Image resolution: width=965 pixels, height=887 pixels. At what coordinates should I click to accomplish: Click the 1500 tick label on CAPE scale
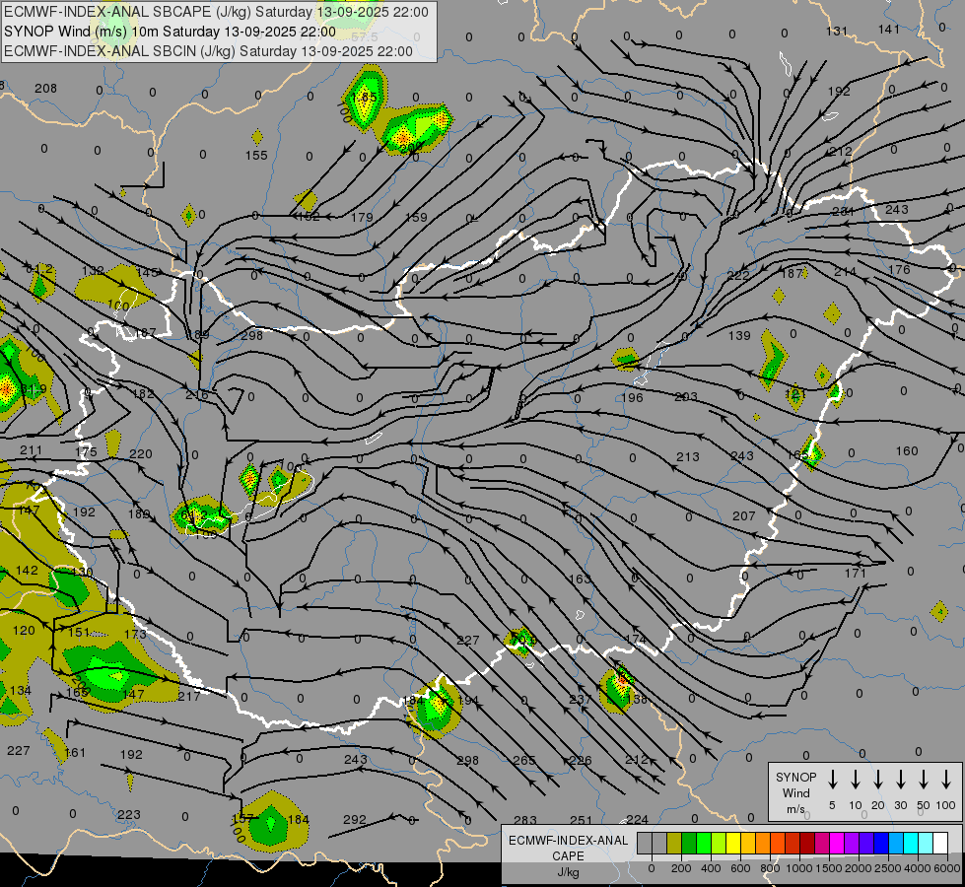(828, 868)
